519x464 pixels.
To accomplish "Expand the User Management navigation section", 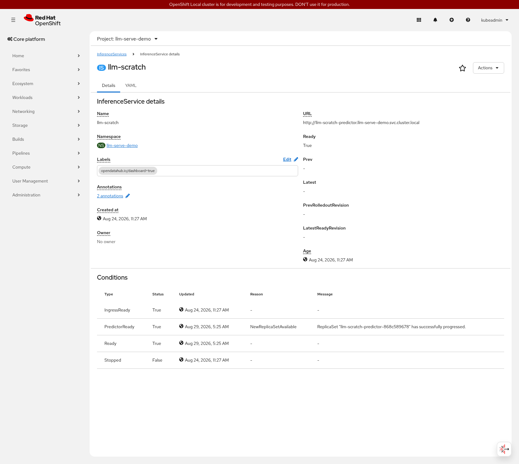I will pyautogui.click(x=46, y=181).
